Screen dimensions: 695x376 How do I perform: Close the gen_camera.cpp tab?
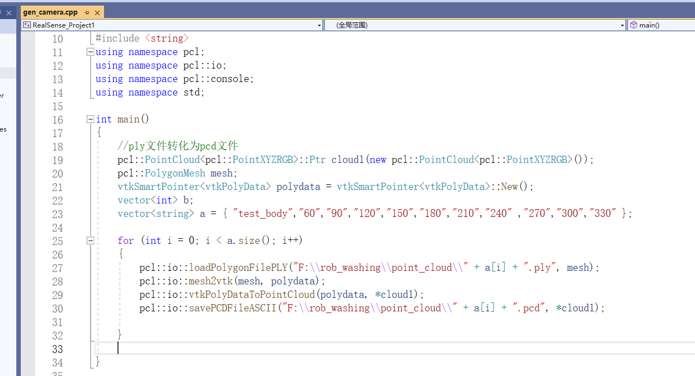click(97, 12)
